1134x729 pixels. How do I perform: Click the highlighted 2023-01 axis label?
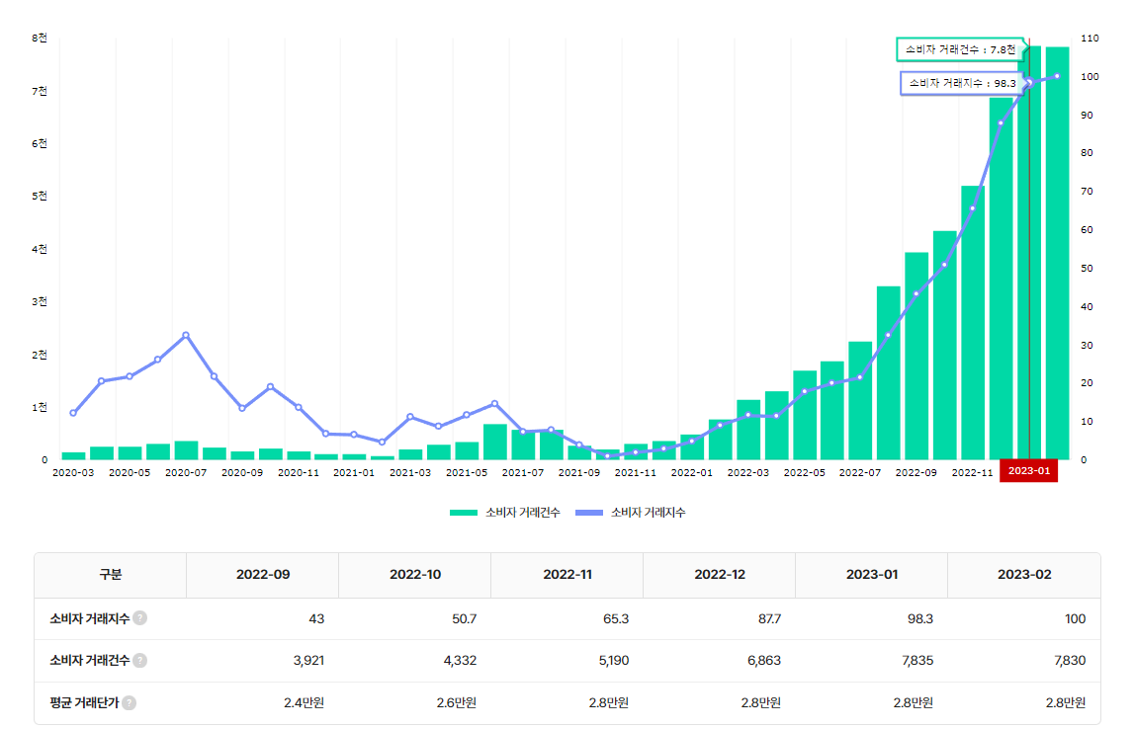point(1028,470)
